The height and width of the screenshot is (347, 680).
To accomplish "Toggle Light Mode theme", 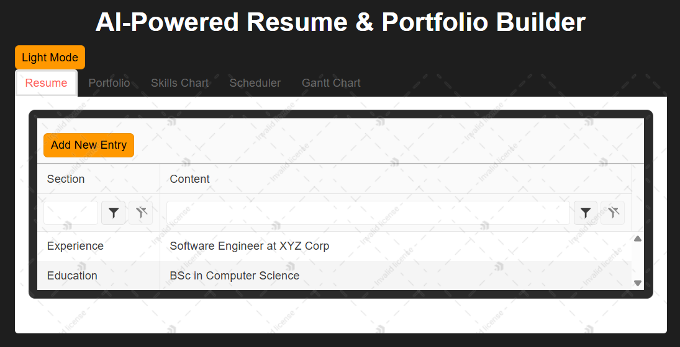I will coord(50,58).
